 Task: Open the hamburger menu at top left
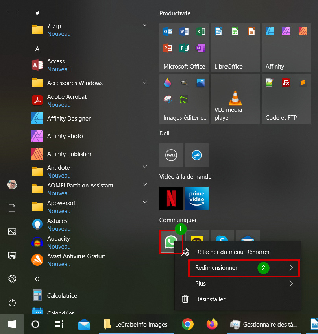[12, 13]
